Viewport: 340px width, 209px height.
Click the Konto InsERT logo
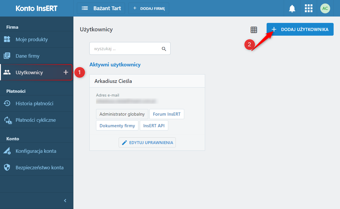coord(37,8)
